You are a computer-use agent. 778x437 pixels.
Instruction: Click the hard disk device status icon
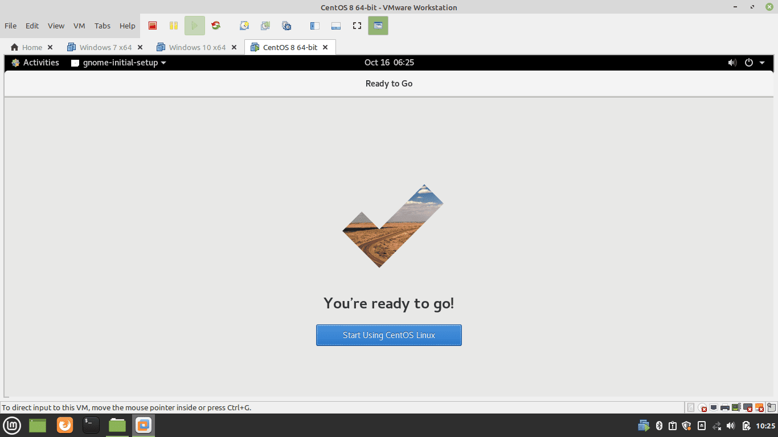(x=691, y=407)
